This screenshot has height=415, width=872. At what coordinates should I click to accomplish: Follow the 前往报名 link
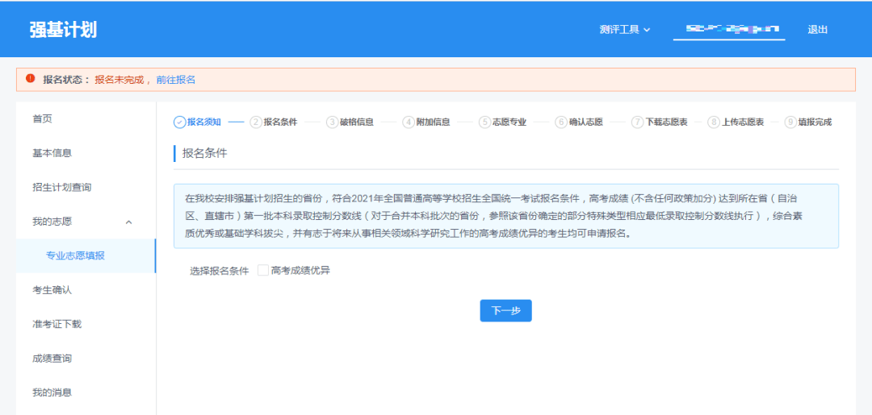tap(175, 80)
